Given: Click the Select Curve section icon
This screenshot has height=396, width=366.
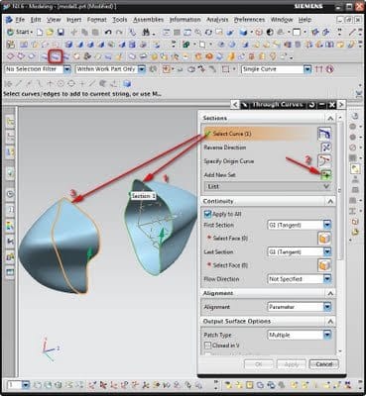Looking at the screenshot, I should (324, 134).
